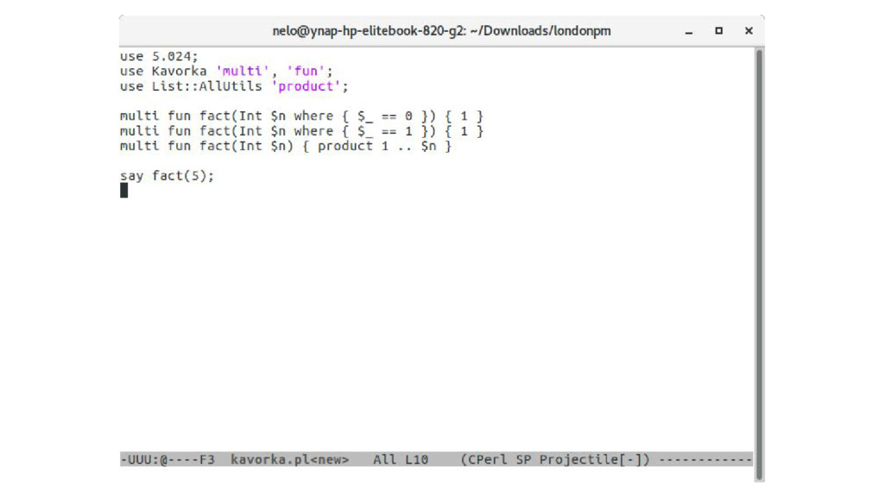Click the 'product' string literal
Viewport: 884px width, 497px height.
(x=306, y=86)
